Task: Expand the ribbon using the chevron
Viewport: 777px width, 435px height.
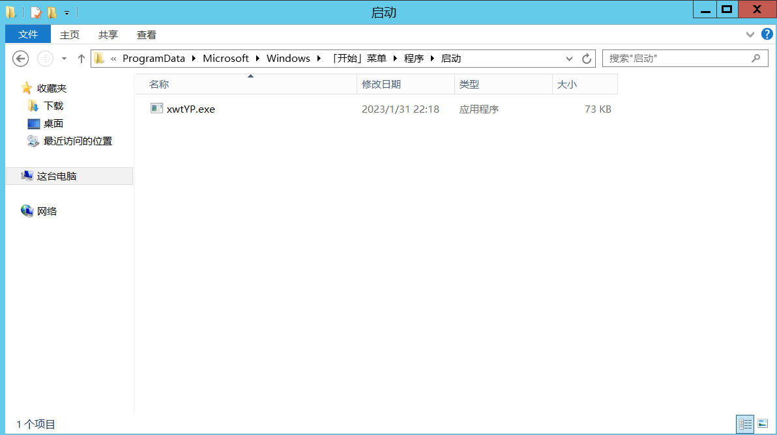Action: coord(750,35)
